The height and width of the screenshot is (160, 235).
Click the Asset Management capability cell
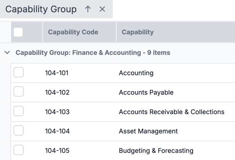(x=148, y=131)
